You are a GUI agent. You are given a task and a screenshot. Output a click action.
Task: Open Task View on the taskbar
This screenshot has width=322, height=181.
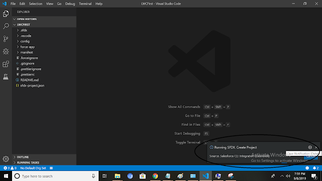pyautogui.click(x=105, y=176)
